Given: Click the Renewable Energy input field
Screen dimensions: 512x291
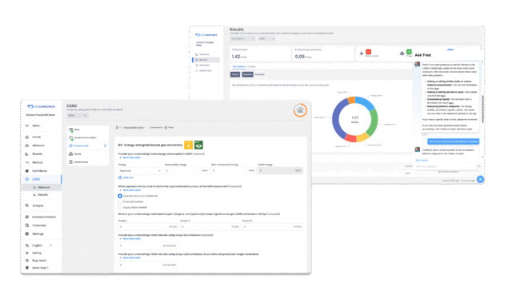Looking at the screenshot, I should (186, 171).
